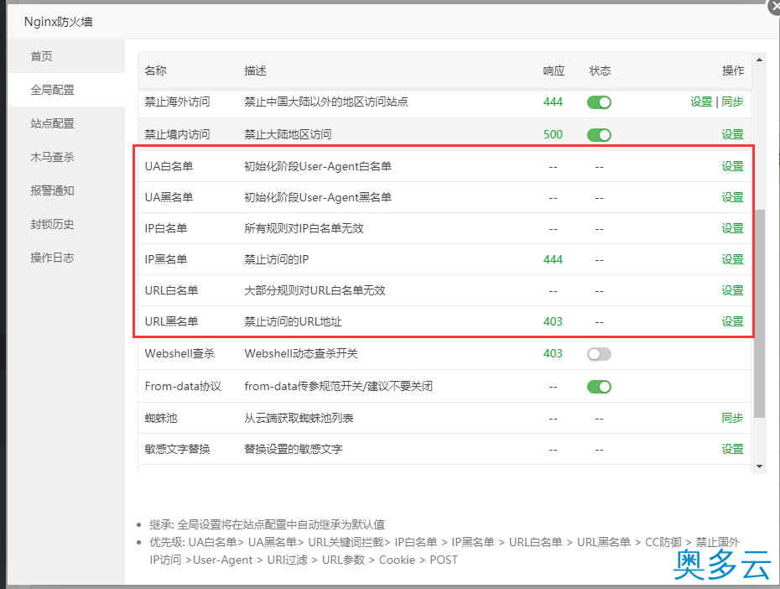Select the Webshell查杀 row name
The width and height of the screenshot is (780, 589).
click(179, 353)
